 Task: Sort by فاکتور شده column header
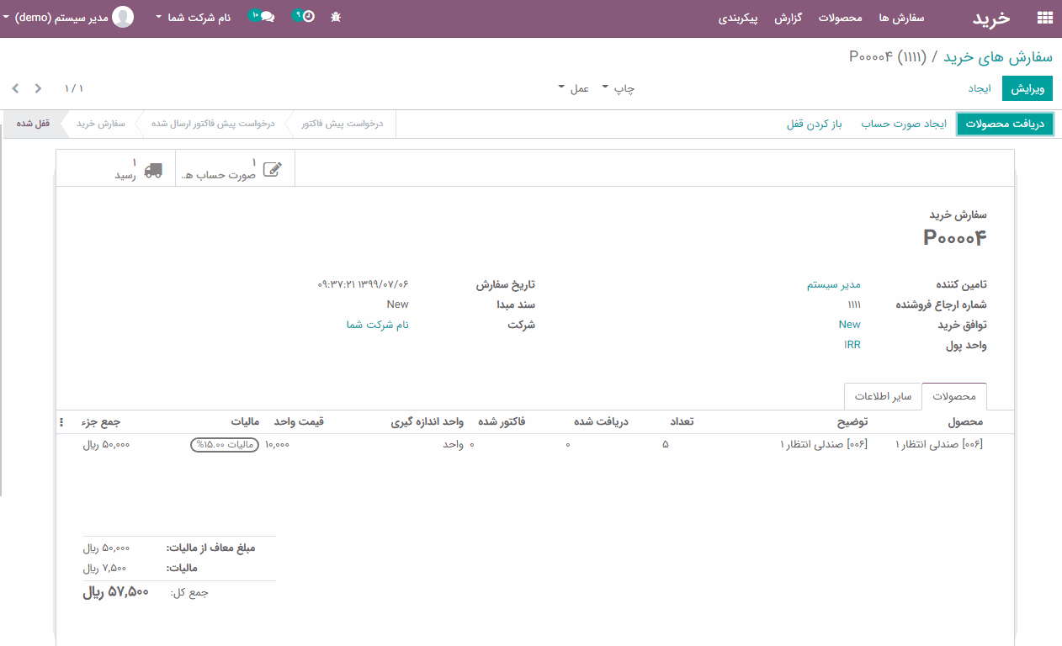click(x=502, y=421)
